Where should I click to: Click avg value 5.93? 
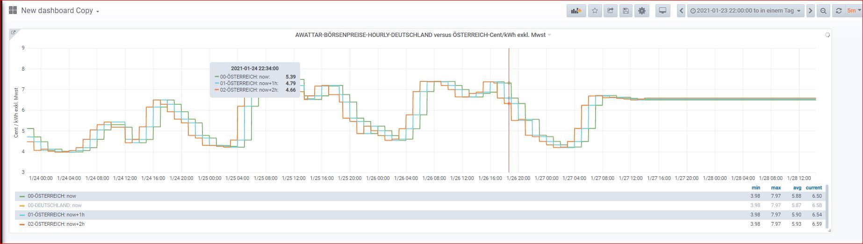tap(797, 224)
